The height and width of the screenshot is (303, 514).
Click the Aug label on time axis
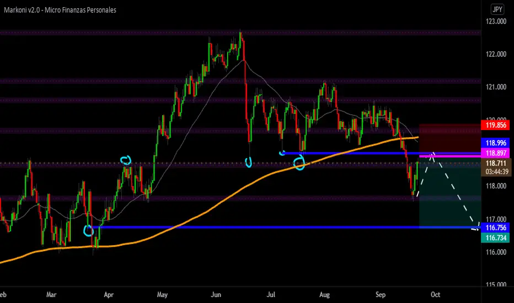click(324, 295)
